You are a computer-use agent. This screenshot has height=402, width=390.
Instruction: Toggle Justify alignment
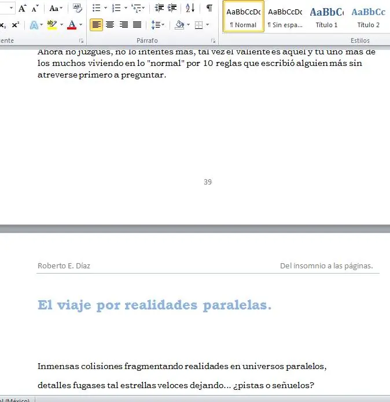tap(137, 25)
